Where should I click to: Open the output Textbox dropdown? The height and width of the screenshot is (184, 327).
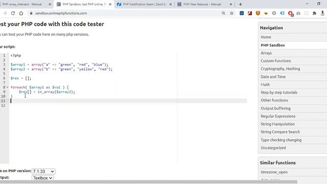[x=42, y=178]
